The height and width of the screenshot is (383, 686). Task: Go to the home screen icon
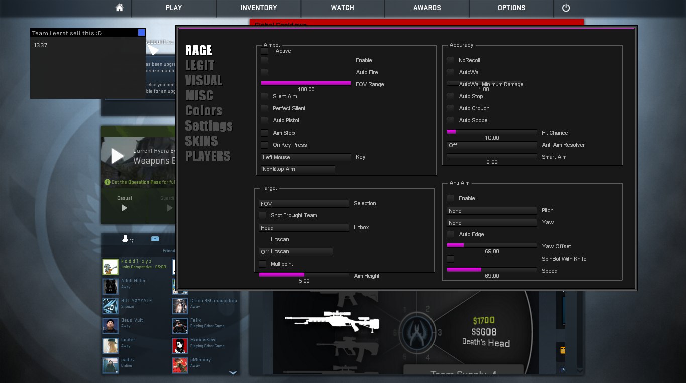coord(119,8)
